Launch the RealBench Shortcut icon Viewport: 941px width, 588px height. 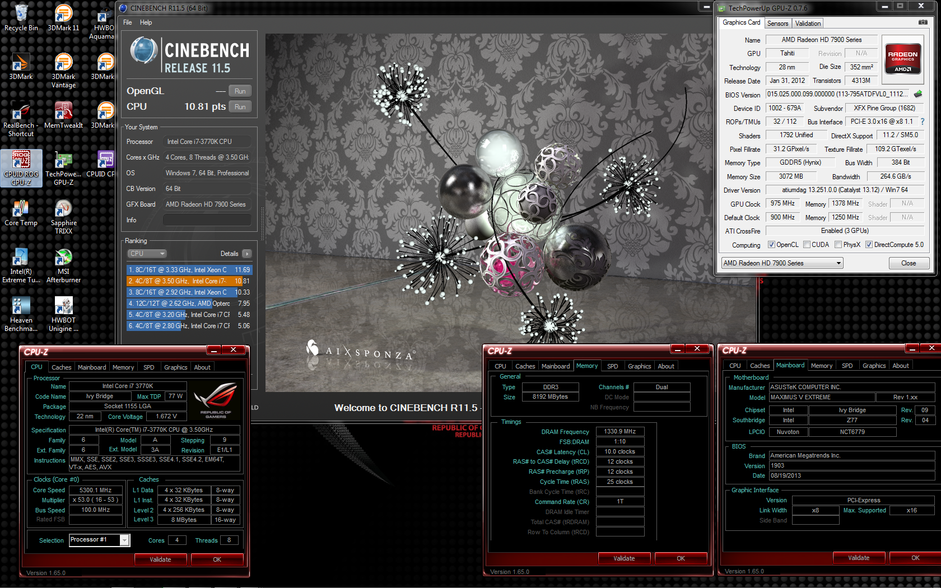(21, 119)
